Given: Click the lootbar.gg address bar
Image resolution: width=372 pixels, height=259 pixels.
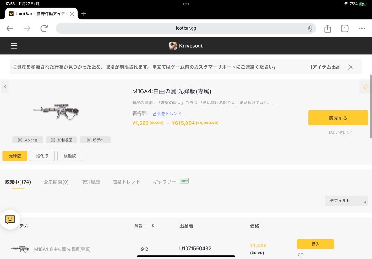Looking at the screenshot, I should coord(186,28).
